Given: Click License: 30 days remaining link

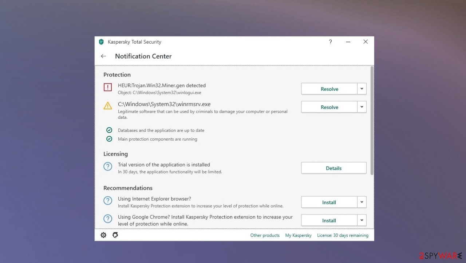Looking at the screenshot, I should (x=343, y=235).
